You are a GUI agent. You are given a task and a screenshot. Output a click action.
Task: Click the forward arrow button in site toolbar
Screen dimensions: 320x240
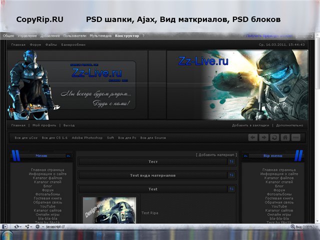coord(263,137)
